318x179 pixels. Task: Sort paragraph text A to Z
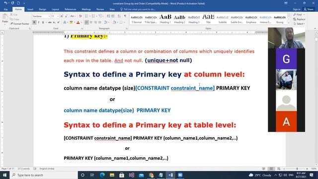pyautogui.click(x=119, y=16)
